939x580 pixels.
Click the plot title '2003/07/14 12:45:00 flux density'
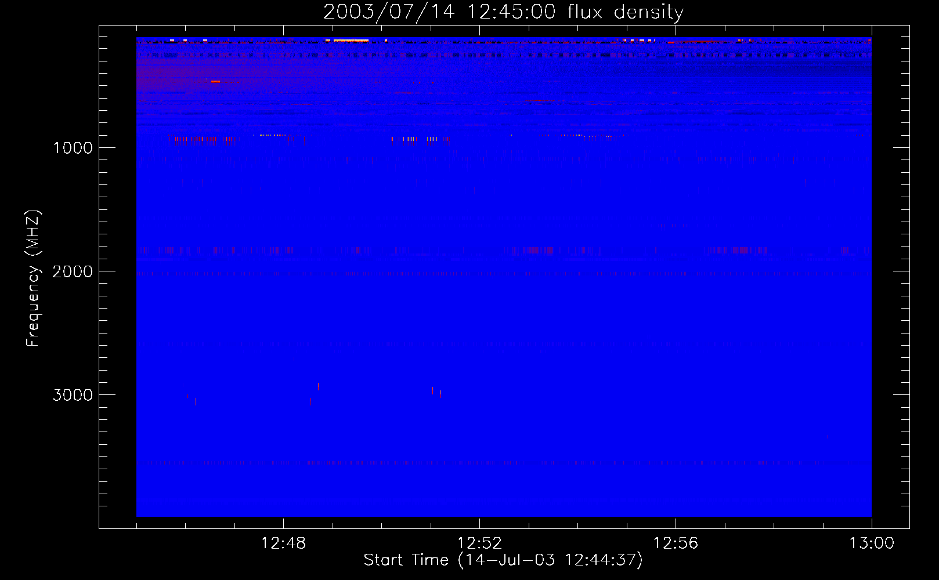point(503,12)
